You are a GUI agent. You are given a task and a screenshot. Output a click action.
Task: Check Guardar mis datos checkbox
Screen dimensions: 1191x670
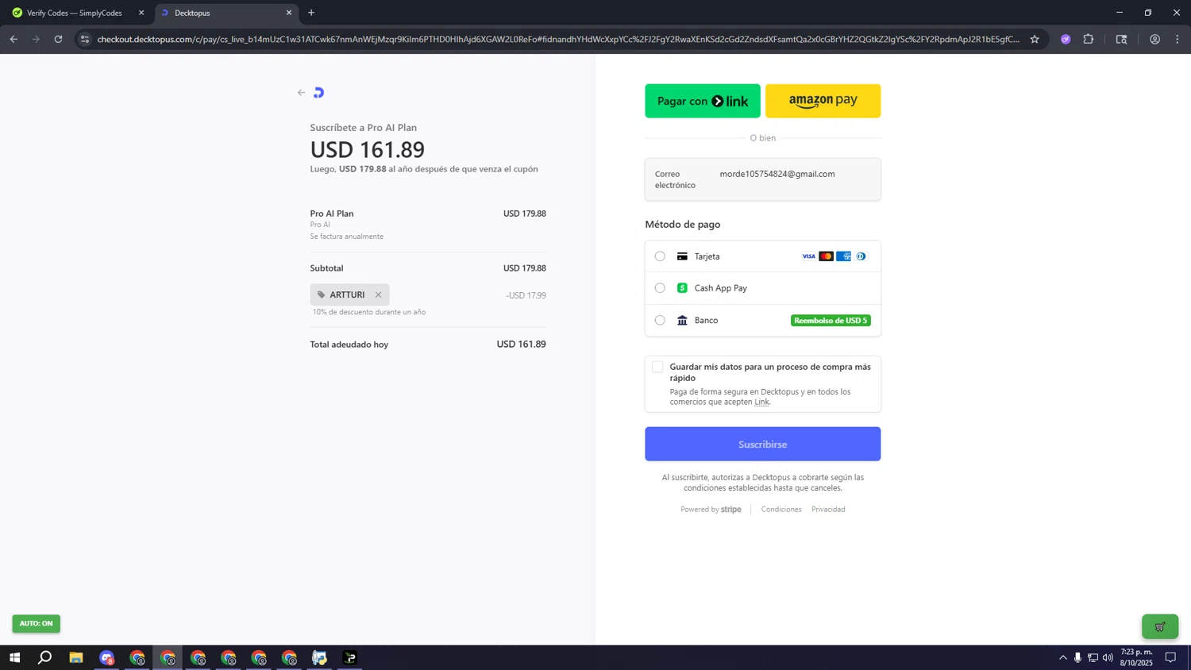point(657,367)
